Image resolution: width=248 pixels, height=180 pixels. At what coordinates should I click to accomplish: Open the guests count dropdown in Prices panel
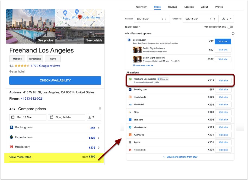[227, 19]
